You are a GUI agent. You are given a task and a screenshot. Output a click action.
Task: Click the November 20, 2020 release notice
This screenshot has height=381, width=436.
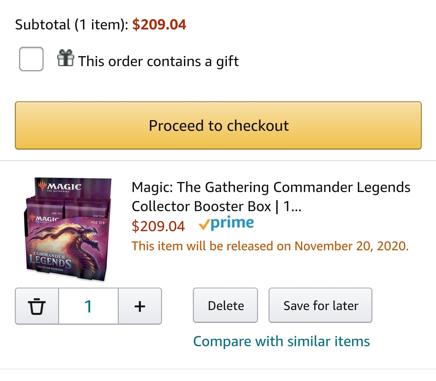270,246
